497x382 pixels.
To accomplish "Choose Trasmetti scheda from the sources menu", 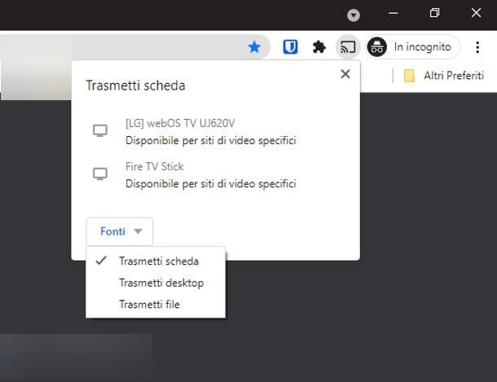I will tap(156, 261).
